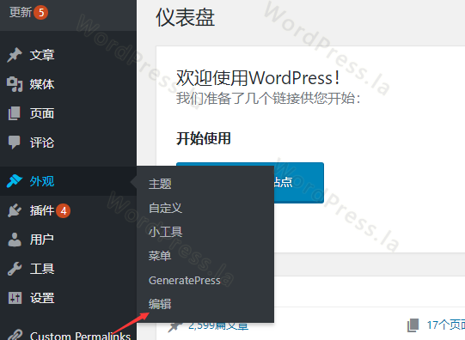Click the orange 5 updates badge
Screen dimensions: 465x340
coord(41,12)
